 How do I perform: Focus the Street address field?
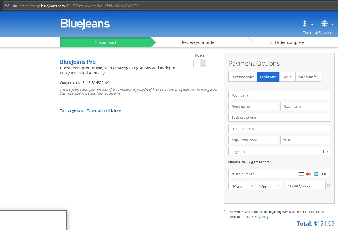279,129
